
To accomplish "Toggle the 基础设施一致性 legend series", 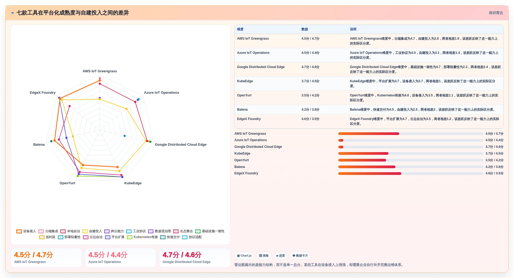I will [210, 231].
